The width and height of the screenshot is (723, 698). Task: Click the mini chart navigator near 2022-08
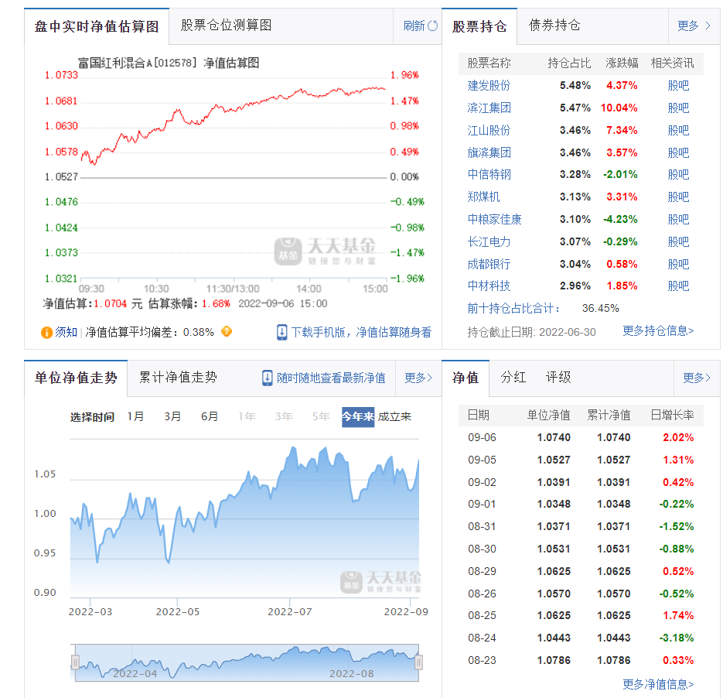click(x=351, y=673)
